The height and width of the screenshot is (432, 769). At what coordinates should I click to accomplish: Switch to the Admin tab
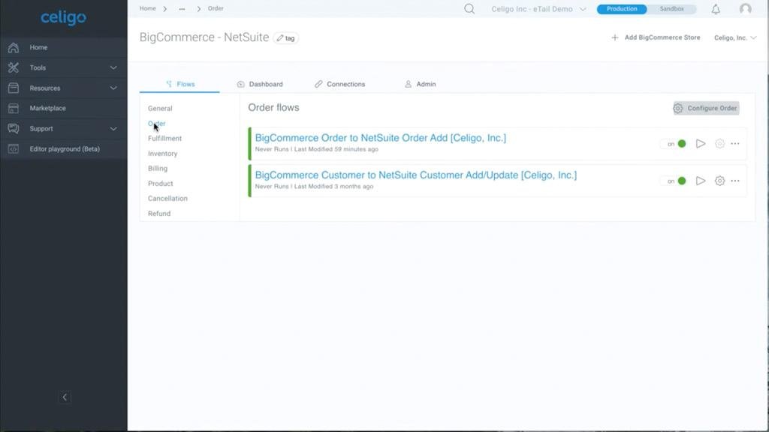(x=421, y=84)
